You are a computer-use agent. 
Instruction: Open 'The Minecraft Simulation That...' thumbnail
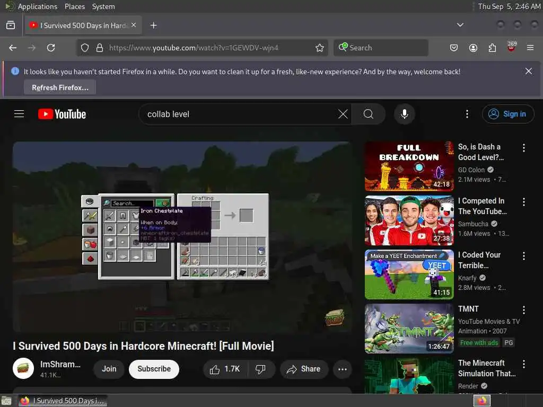(x=409, y=376)
